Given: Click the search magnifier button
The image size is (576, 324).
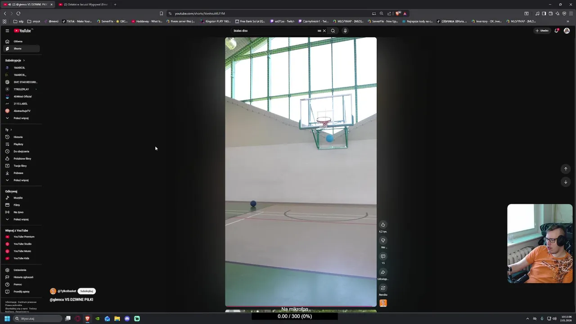Looking at the screenshot, I should click(x=333, y=31).
